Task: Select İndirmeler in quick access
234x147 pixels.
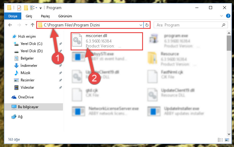Action: [x=29, y=66]
